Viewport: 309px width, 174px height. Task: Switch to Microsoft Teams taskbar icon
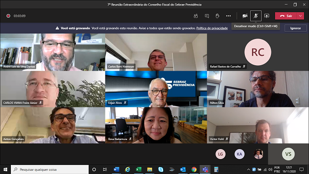pos(205,169)
